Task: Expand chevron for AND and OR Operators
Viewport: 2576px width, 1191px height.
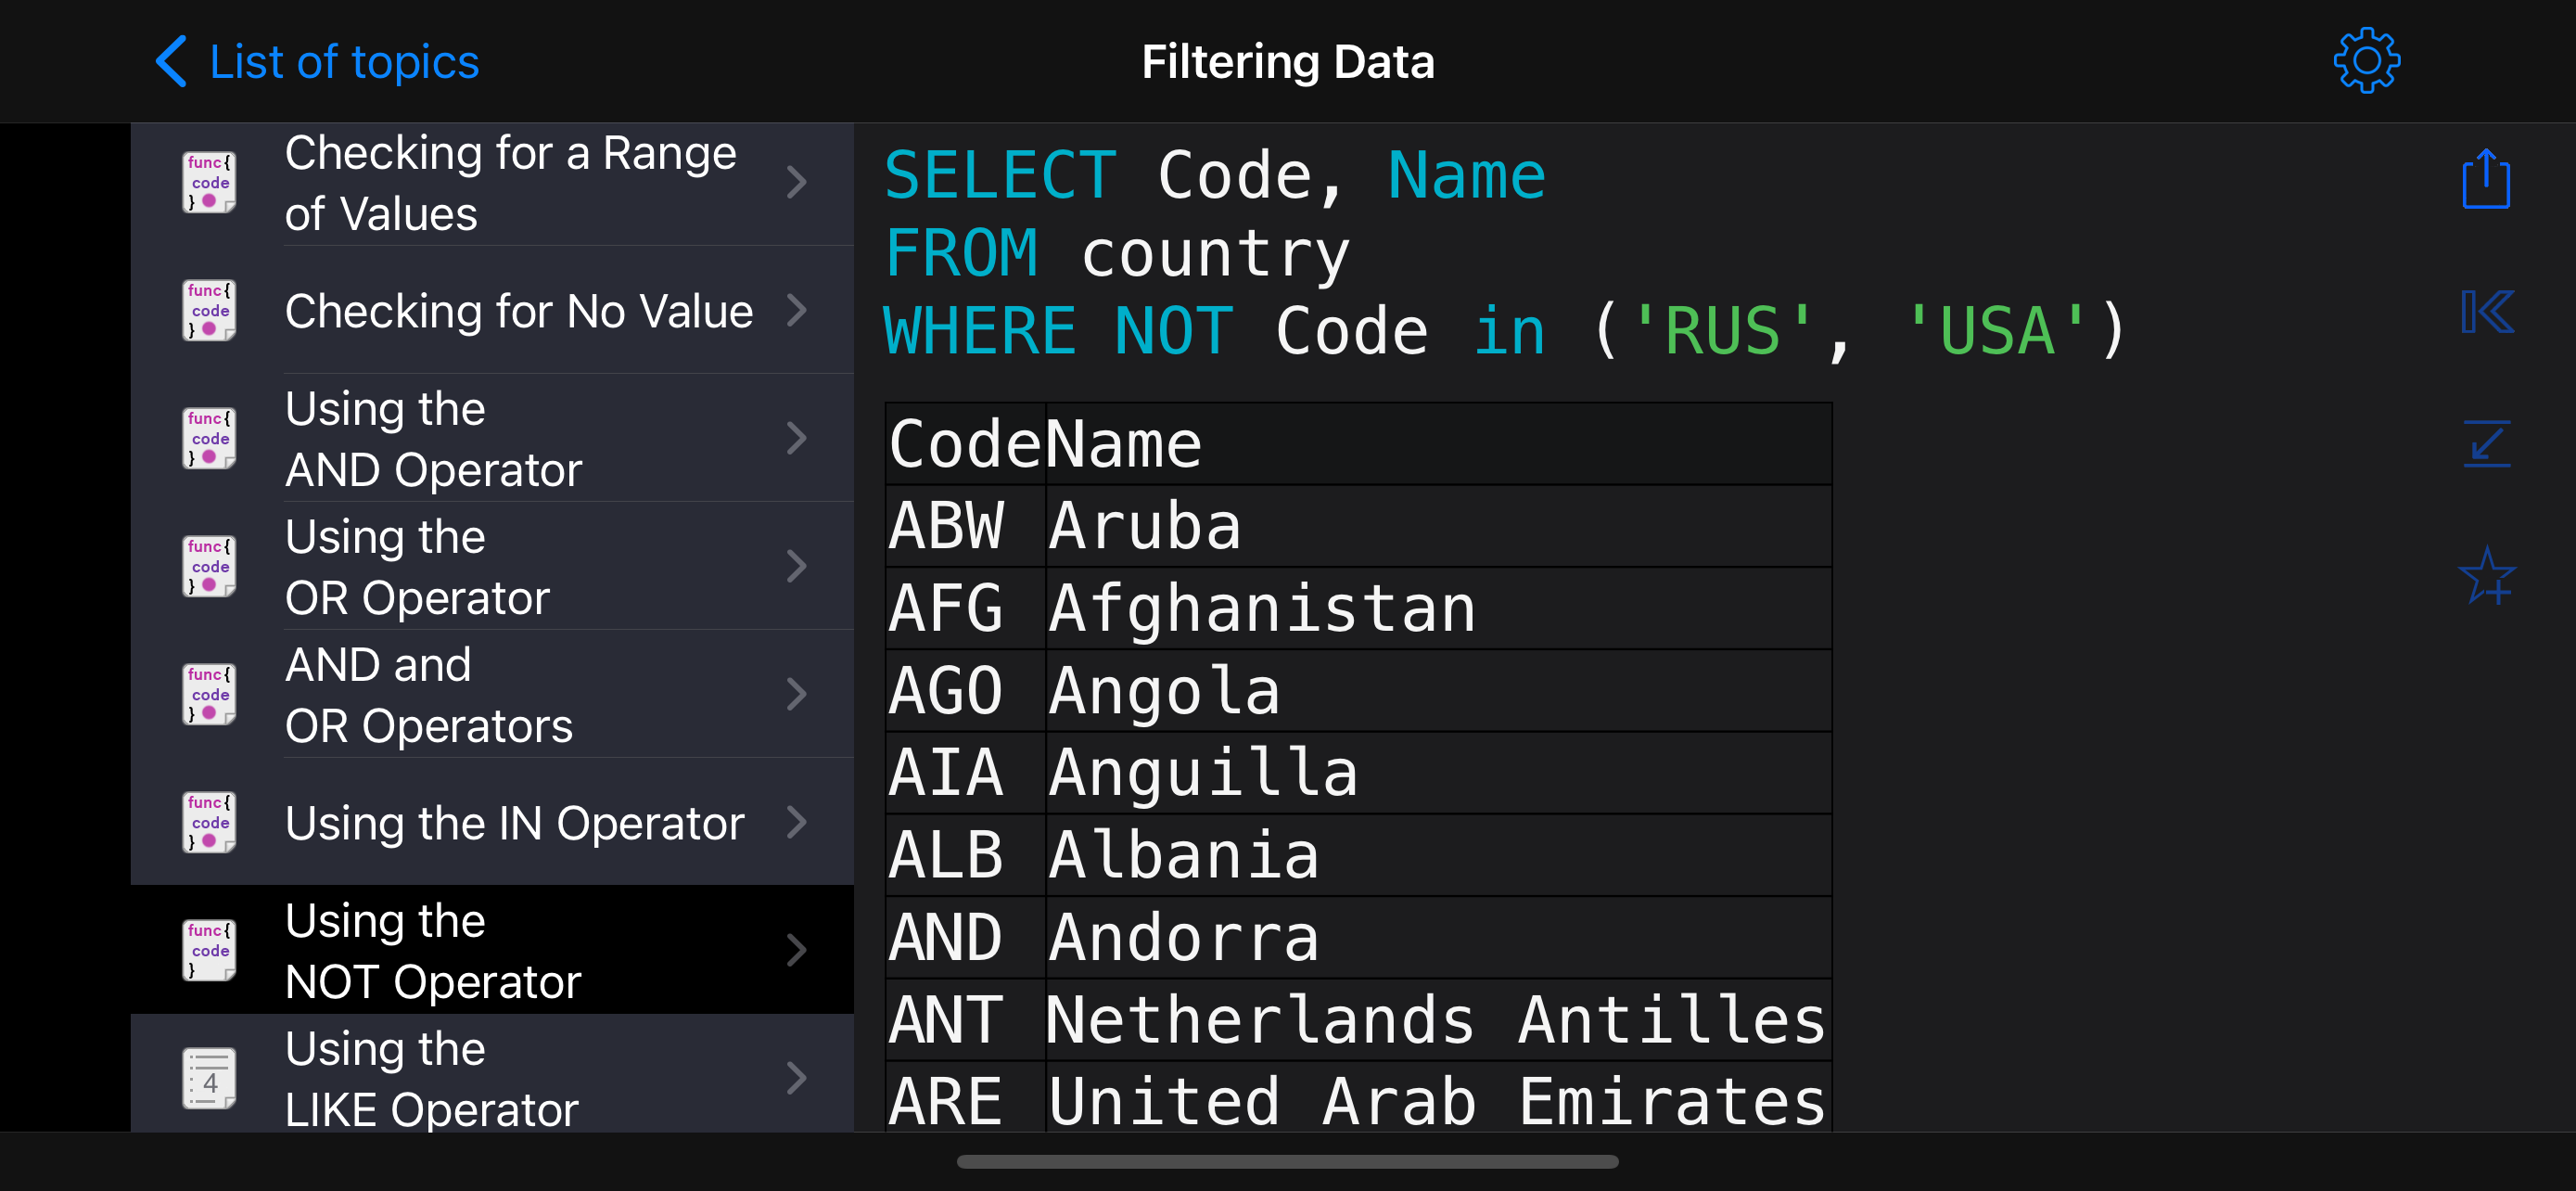Action: 797,695
